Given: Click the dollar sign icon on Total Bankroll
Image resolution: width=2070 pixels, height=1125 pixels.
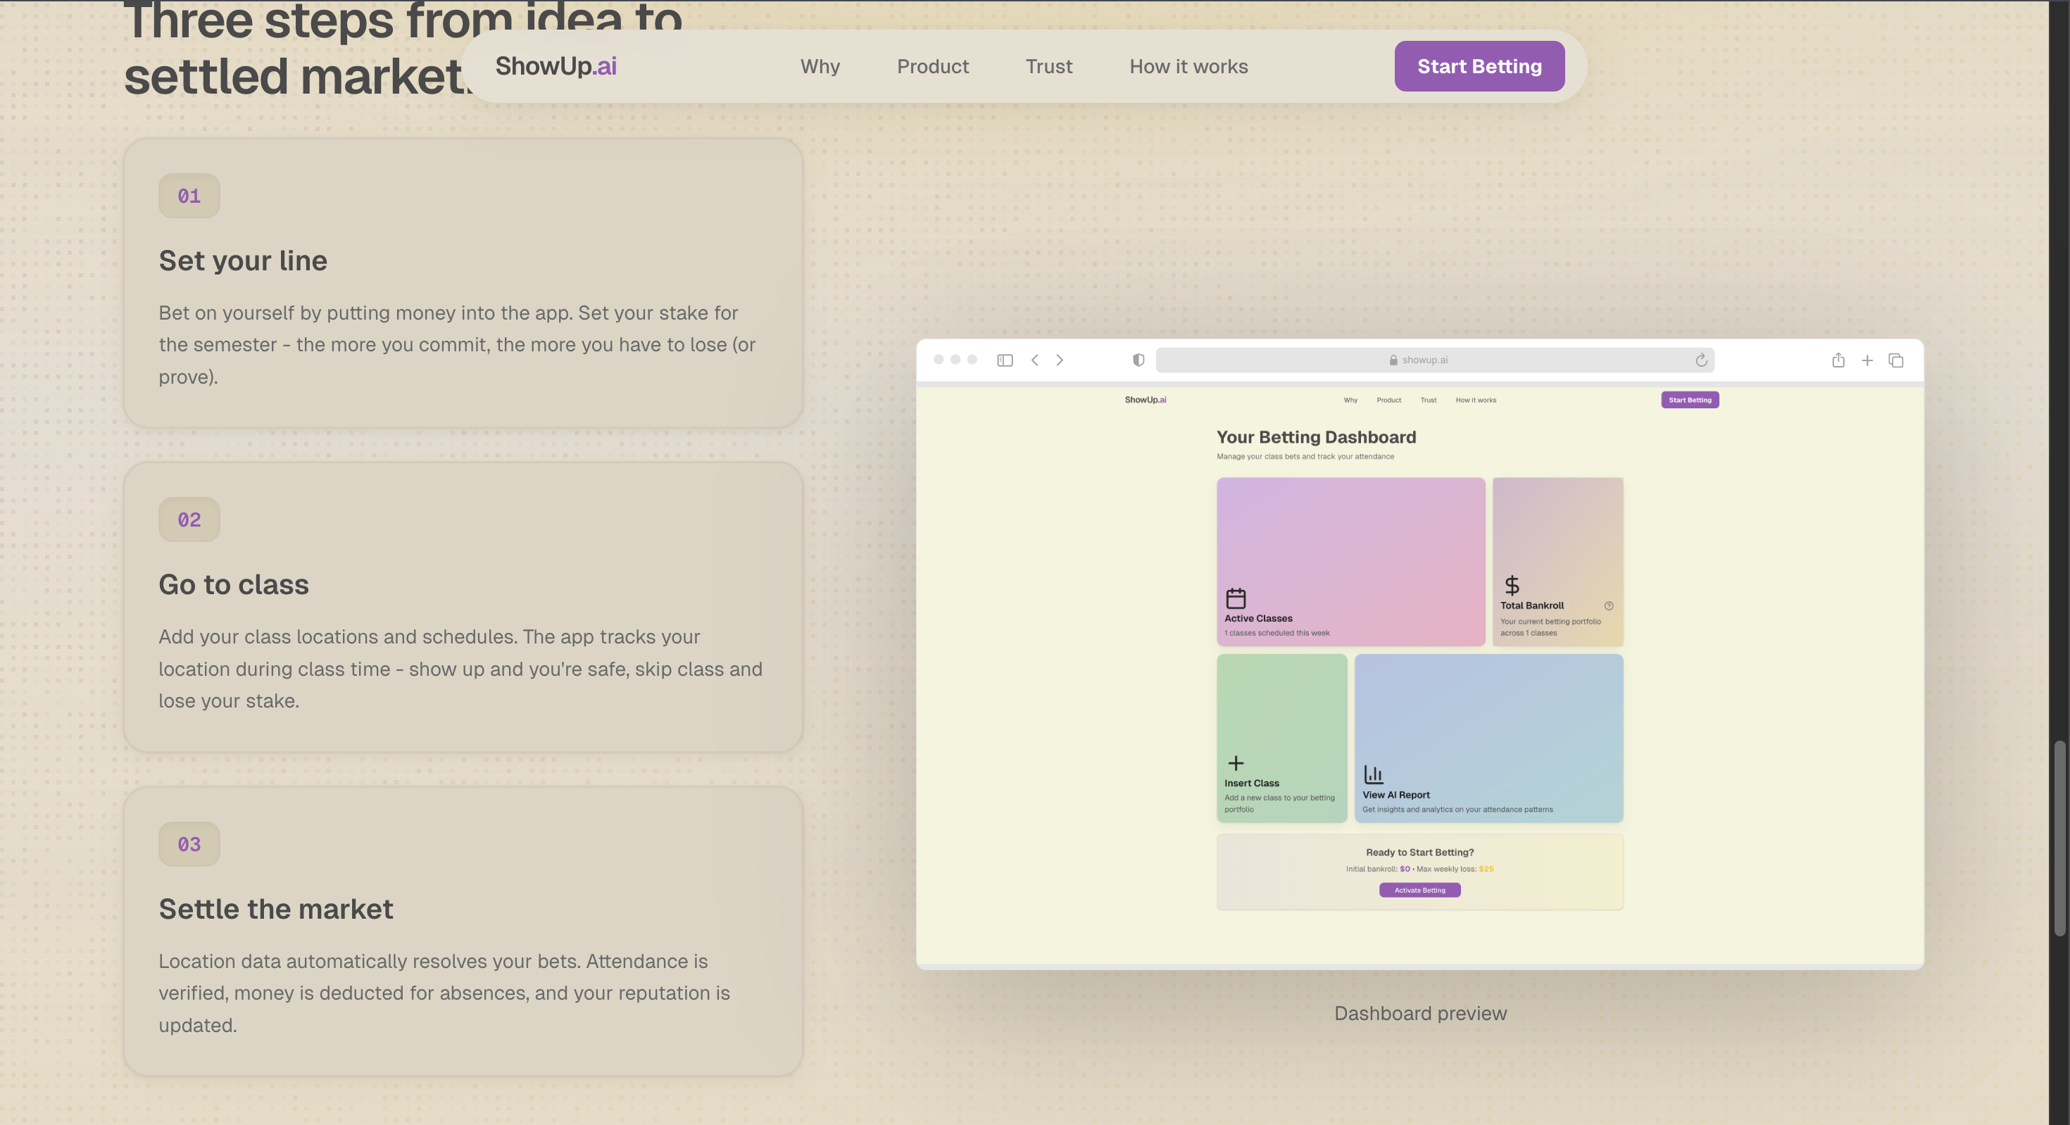Looking at the screenshot, I should click(x=1512, y=585).
